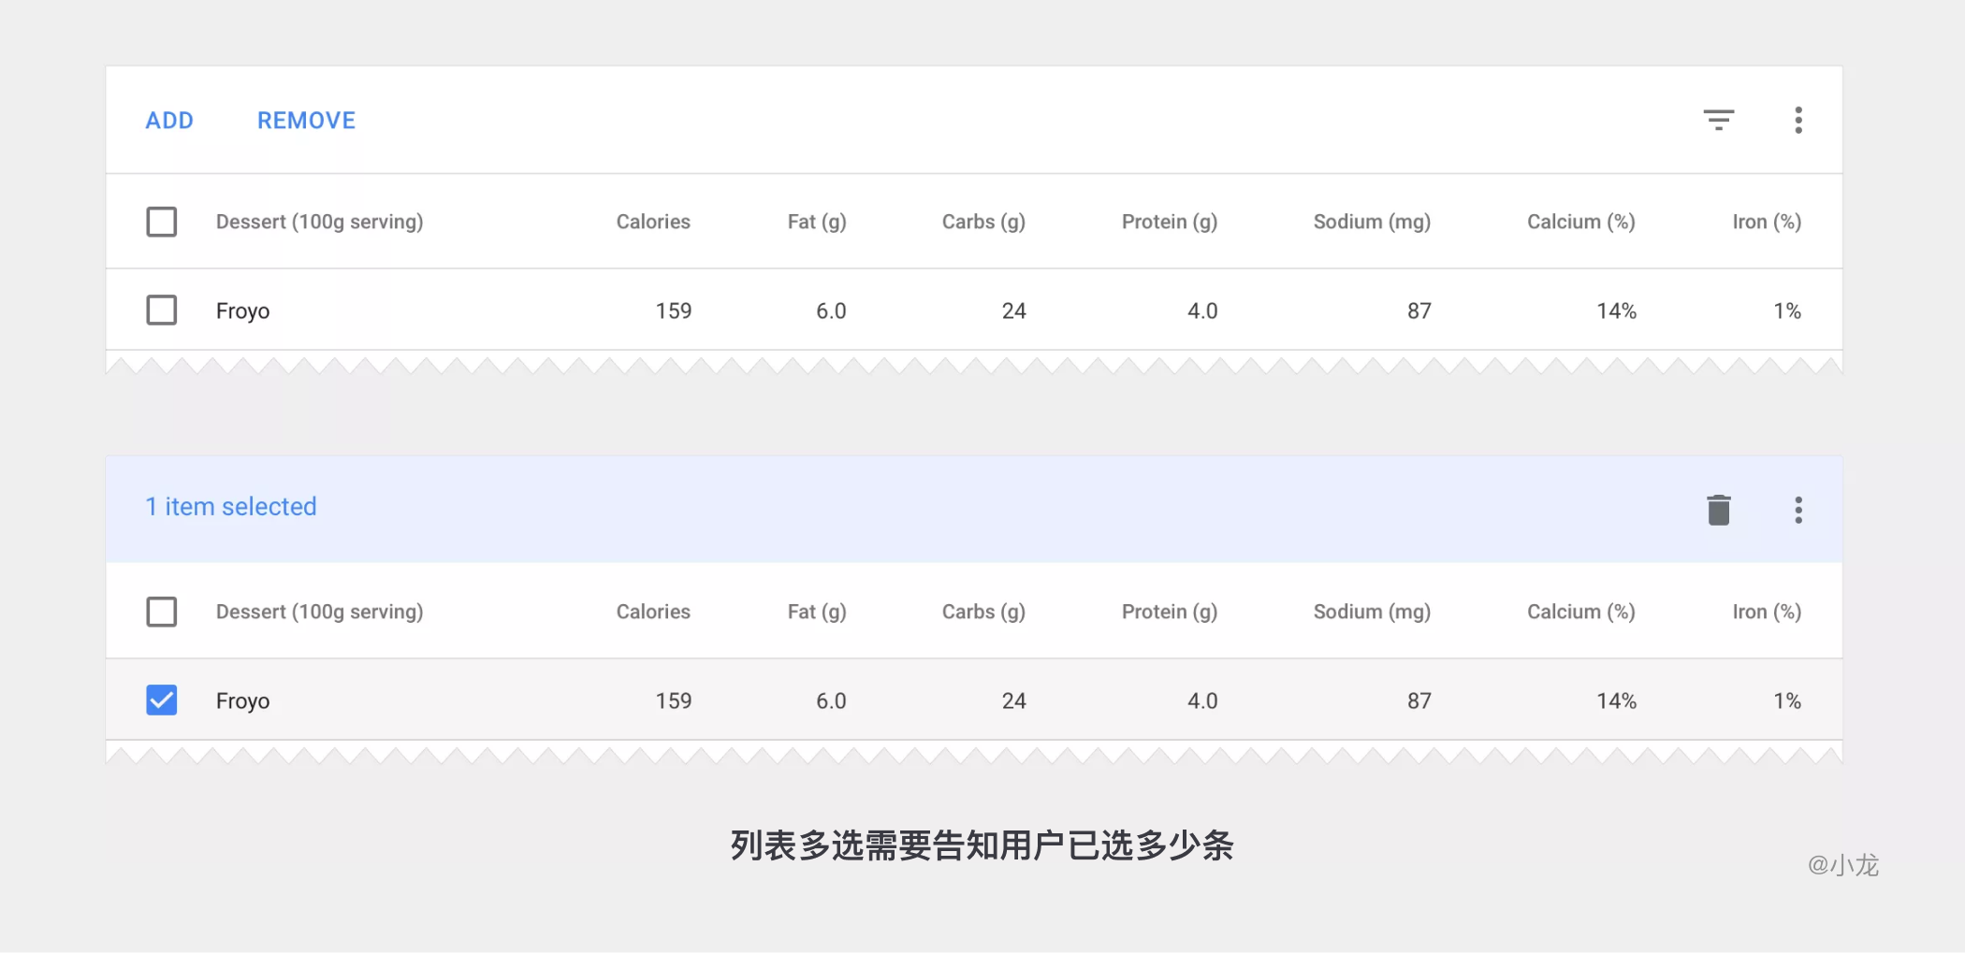Check the unselected Froyo row checkbox
The height and width of the screenshot is (953, 1965).
pos(162,310)
